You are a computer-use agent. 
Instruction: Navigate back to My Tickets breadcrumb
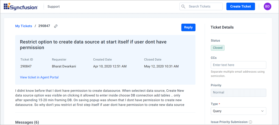click(24, 26)
